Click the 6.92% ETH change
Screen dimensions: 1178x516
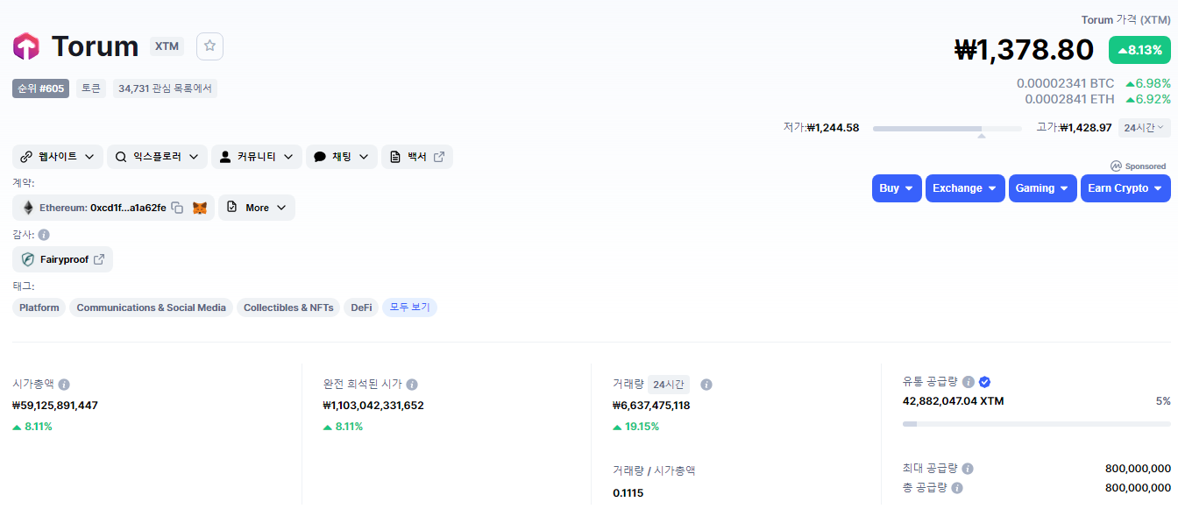[x=1148, y=99]
